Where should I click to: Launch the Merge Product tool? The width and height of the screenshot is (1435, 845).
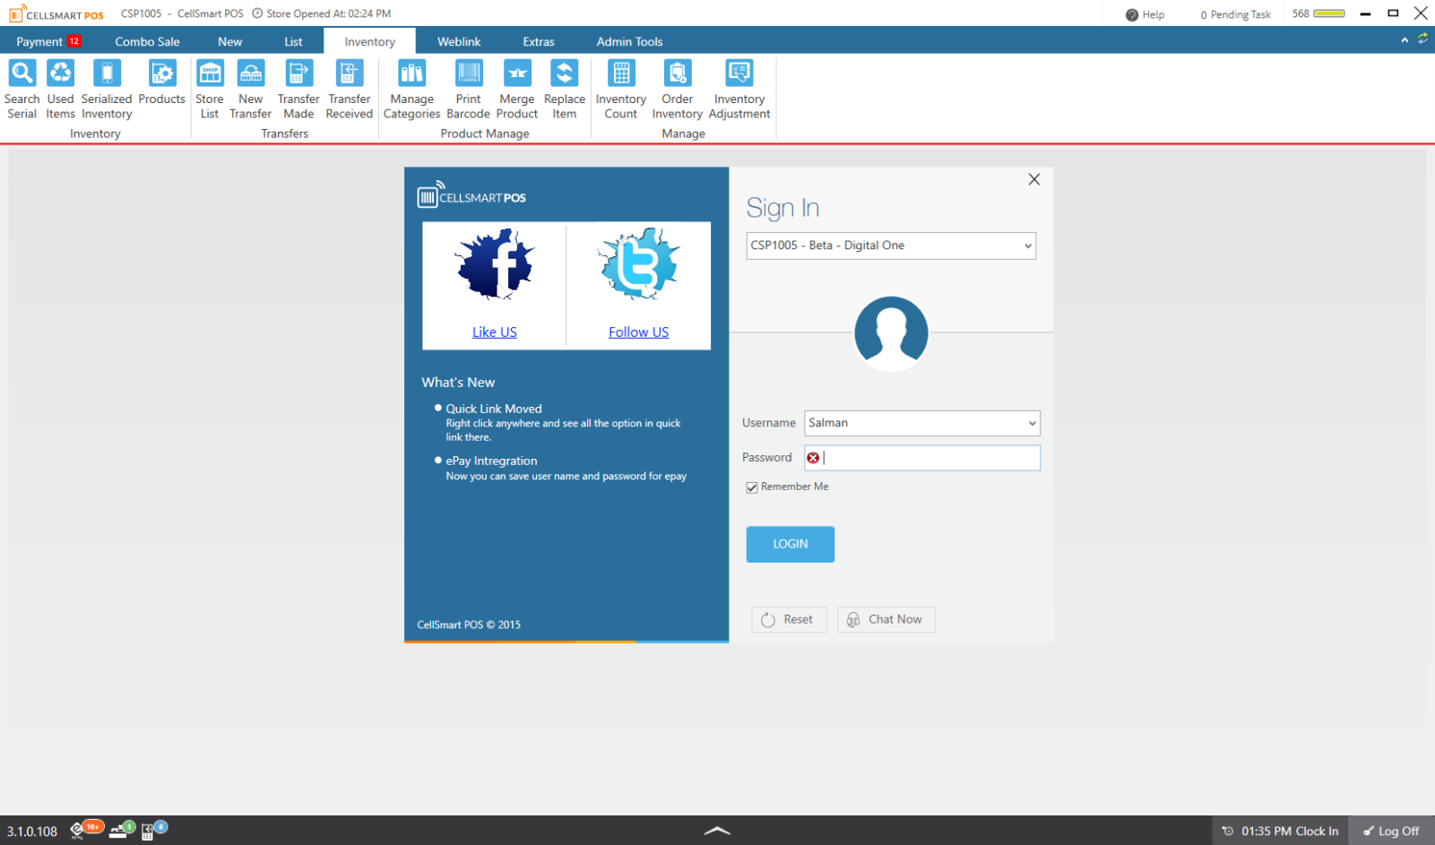pyautogui.click(x=516, y=88)
